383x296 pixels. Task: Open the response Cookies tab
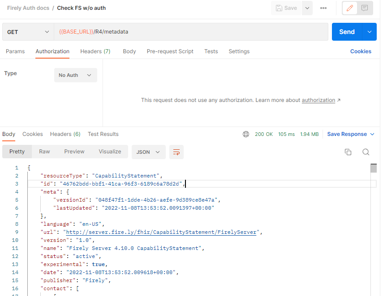(33, 134)
